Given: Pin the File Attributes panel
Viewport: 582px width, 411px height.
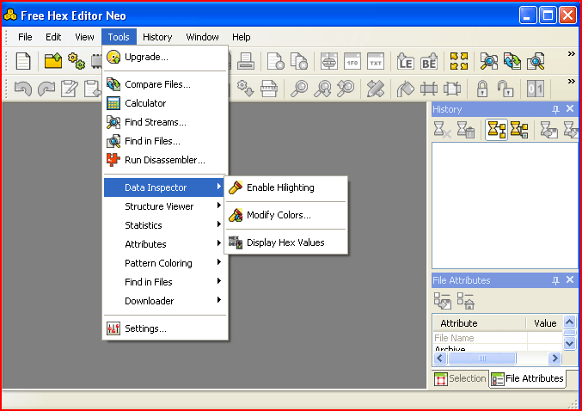Looking at the screenshot, I should point(555,280).
